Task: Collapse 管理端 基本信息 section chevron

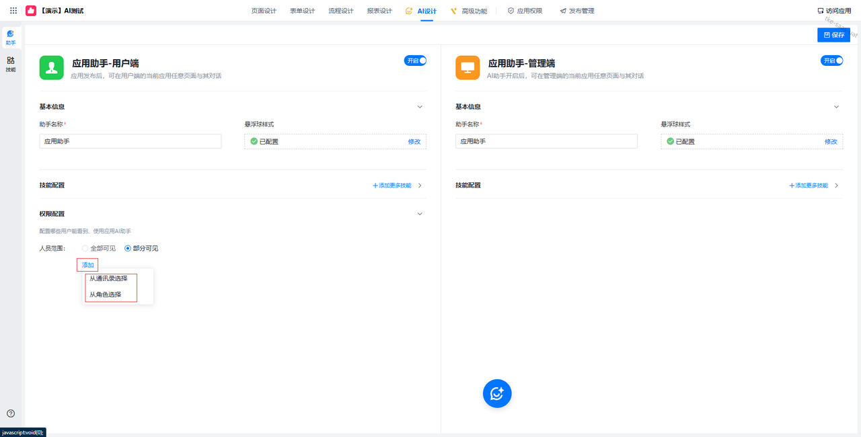Action: click(x=836, y=107)
